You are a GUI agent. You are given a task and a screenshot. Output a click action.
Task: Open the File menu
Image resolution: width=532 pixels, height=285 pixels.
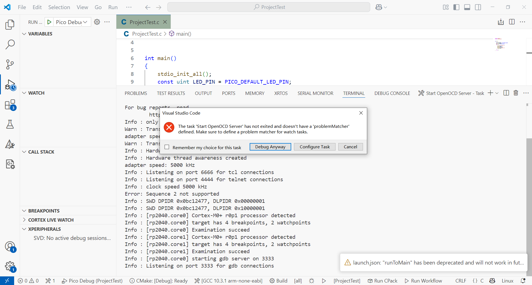pyautogui.click(x=22, y=7)
